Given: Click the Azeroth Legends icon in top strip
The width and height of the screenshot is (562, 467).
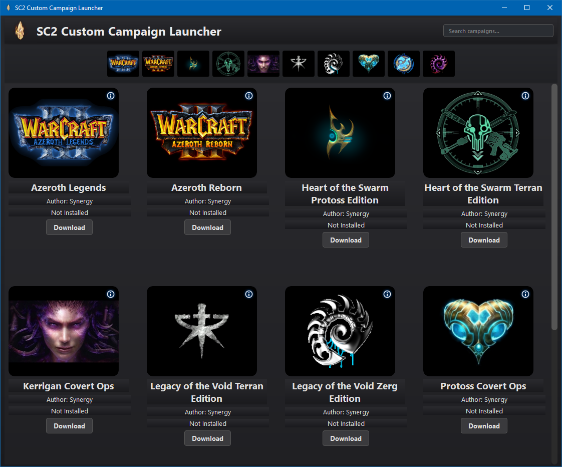Looking at the screenshot, I should point(123,64).
